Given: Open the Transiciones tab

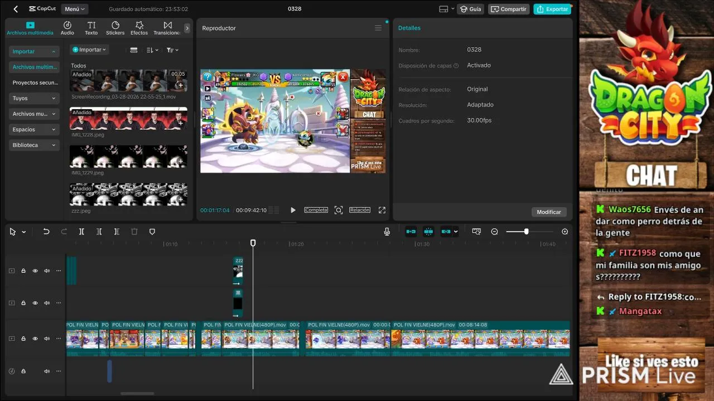Looking at the screenshot, I should click(x=167, y=28).
